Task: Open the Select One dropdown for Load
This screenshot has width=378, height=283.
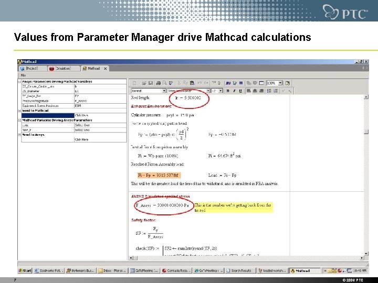Action: coord(100,125)
